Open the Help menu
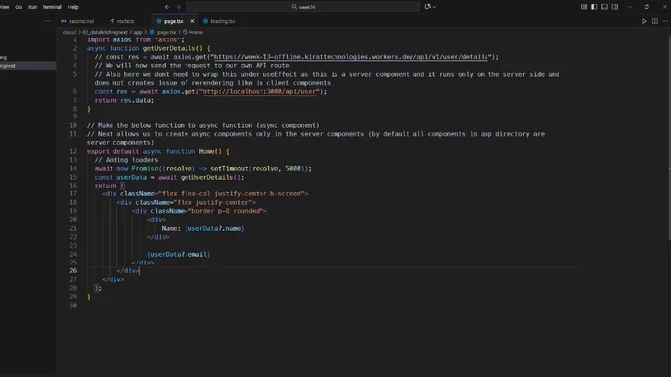The height and width of the screenshot is (377, 671). [x=73, y=7]
